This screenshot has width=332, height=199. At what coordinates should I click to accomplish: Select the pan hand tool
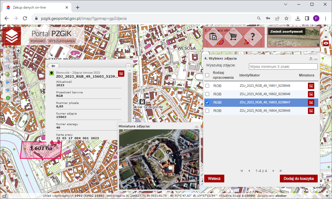coord(8,51)
